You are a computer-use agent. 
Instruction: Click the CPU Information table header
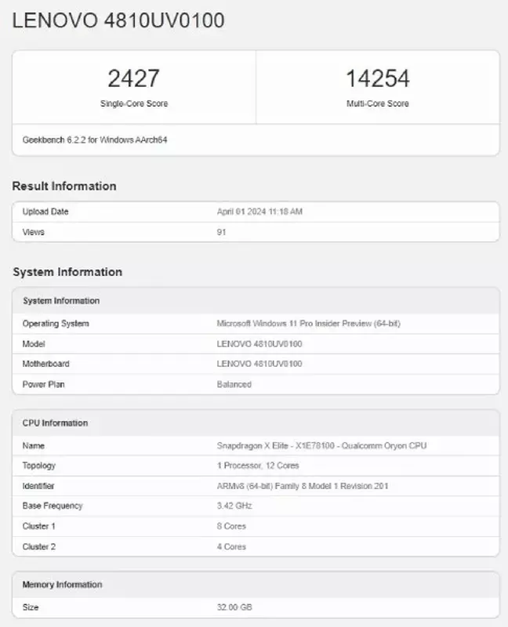coord(55,423)
